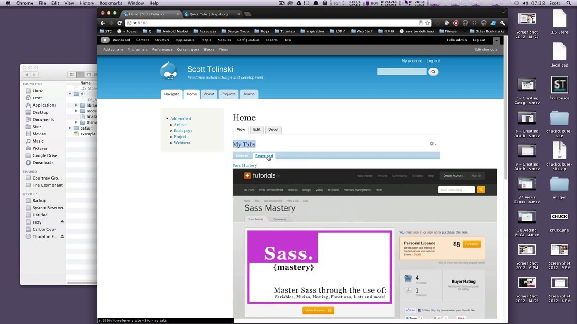
Task: Click the '+ Pocket' bookmarklet
Action: tap(128, 31)
